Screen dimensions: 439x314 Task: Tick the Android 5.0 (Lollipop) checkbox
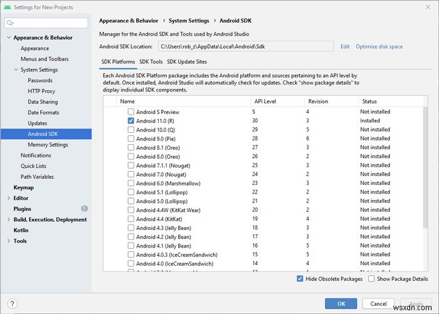[x=130, y=201]
